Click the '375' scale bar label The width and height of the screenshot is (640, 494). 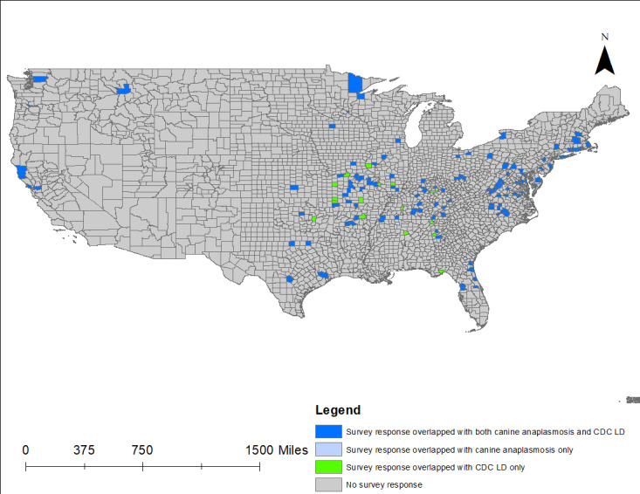click(x=84, y=450)
